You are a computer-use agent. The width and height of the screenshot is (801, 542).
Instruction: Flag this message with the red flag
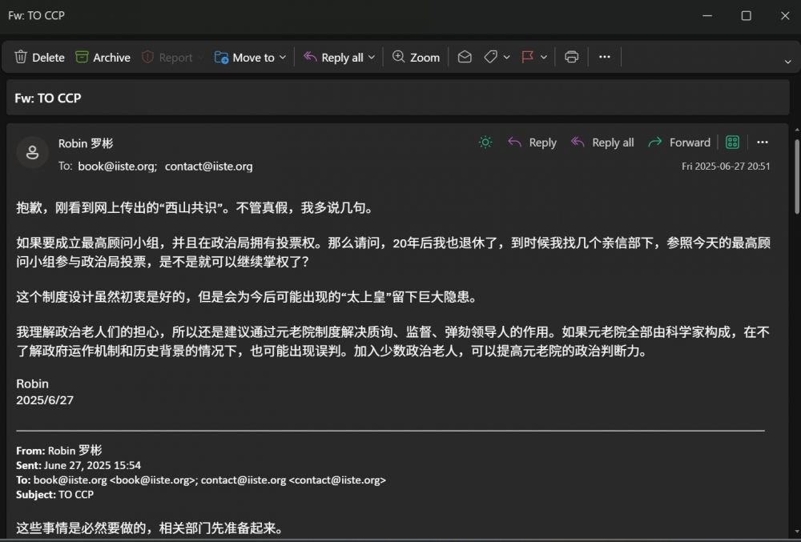(x=527, y=58)
